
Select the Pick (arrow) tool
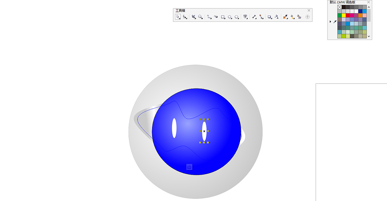(x=178, y=17)
